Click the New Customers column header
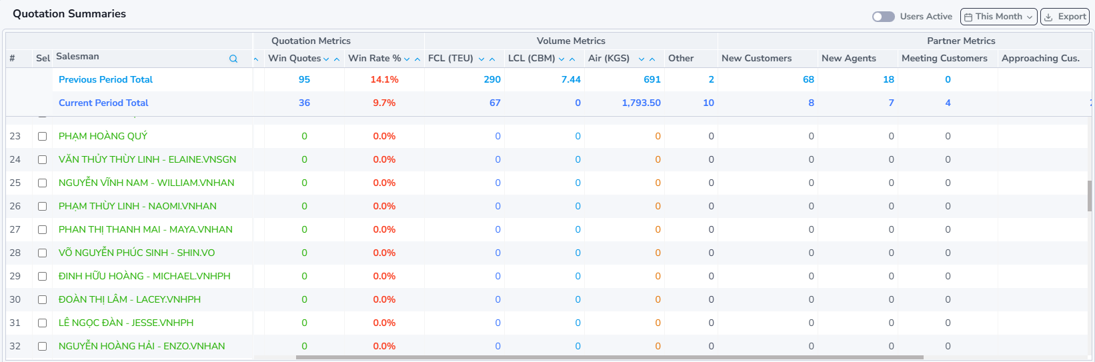 coord(756,59)
